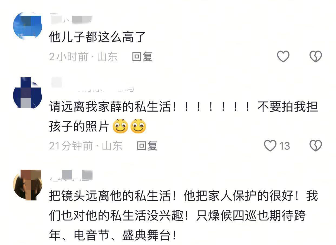
Task: Tap the "2小时前 · 山东" timestamp
Action: click(83, 57)
